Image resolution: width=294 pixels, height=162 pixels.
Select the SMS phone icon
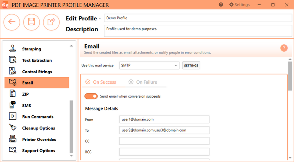(12, 105)
